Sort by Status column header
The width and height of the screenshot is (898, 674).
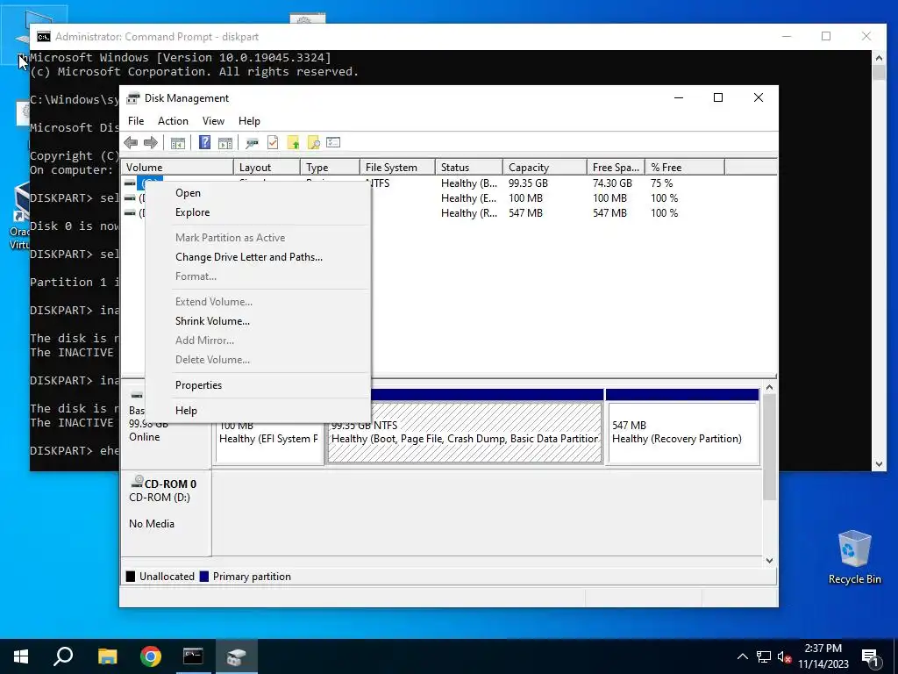tap(469, 168)
